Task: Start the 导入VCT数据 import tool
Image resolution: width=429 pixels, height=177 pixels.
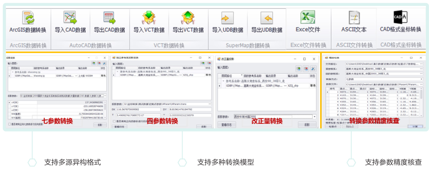Action: [149, 23]
